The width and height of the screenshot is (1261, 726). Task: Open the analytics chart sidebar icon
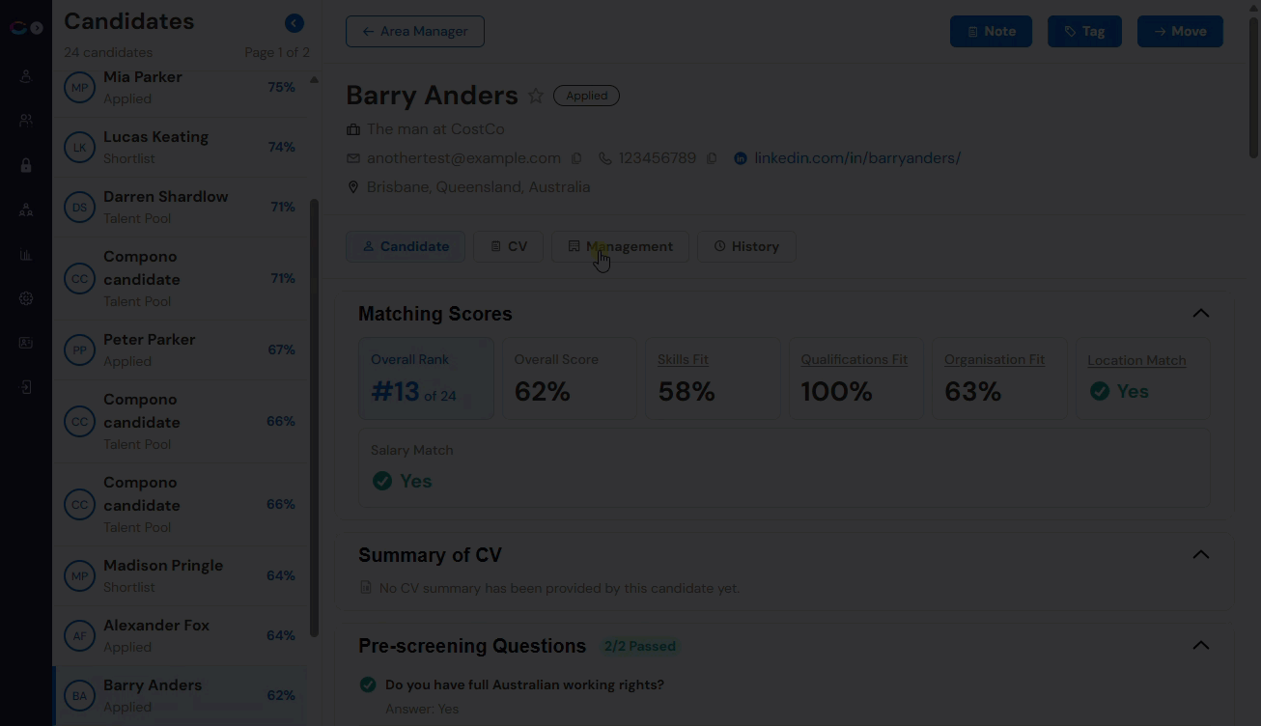tap(26, 255)
